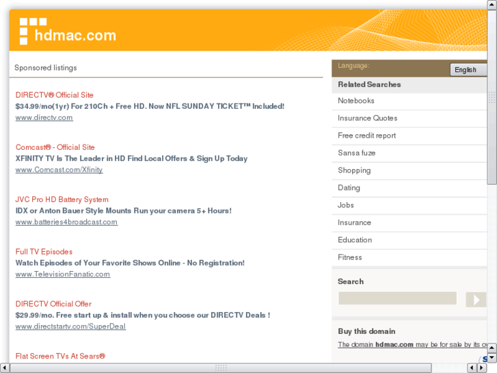The width and height of the screenshot is (497, 373).
Task: Click Watch Episodes of Your Favorite Shows text
Action: [x=130, y=263]
